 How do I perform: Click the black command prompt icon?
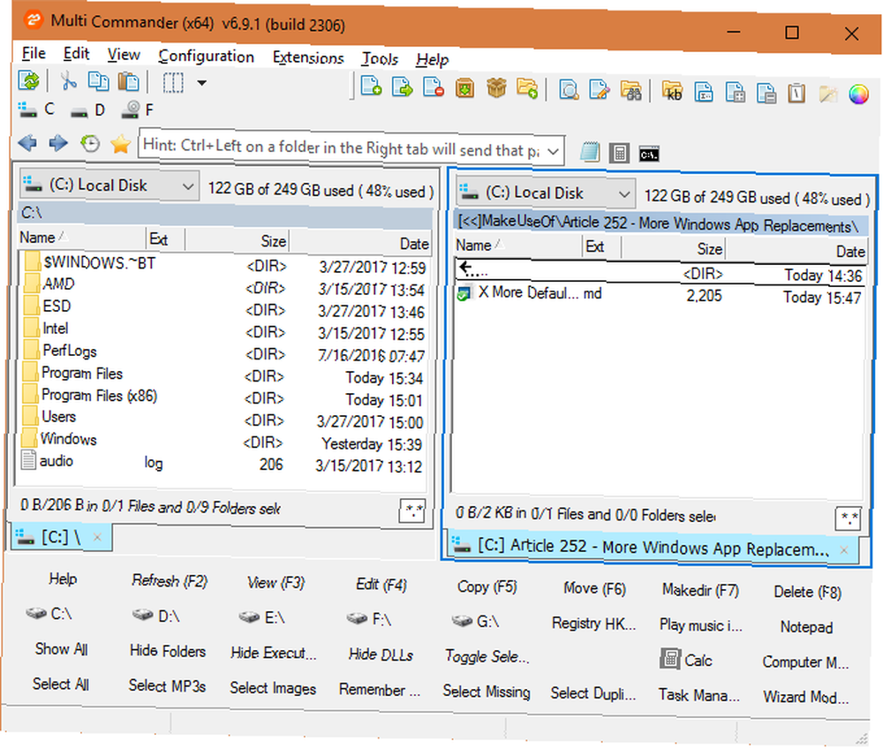(x=649, y=153)
